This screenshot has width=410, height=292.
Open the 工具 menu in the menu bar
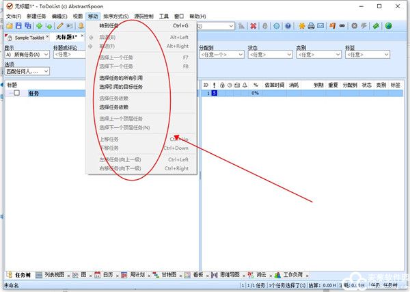[x=164, y=16]
